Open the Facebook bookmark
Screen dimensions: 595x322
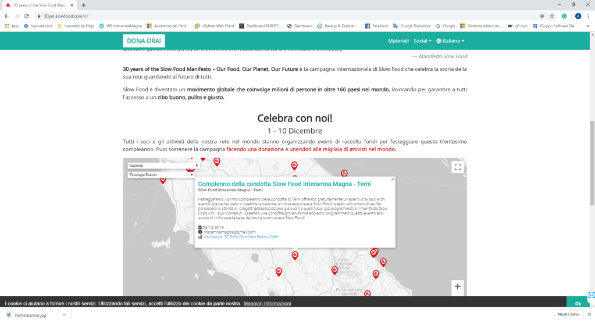click(x=376, y=26)
